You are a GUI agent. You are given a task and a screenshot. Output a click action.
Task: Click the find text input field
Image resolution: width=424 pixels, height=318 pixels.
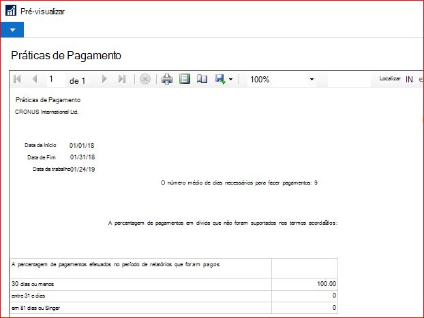point(349,80)
